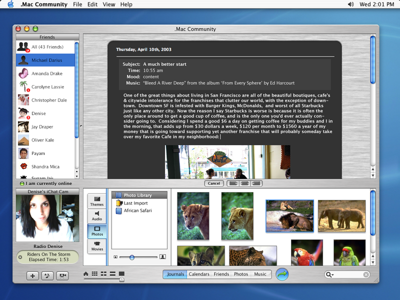The image size is (400, 300).
Task: Open the Themes panel
Action: coord(96,201)
